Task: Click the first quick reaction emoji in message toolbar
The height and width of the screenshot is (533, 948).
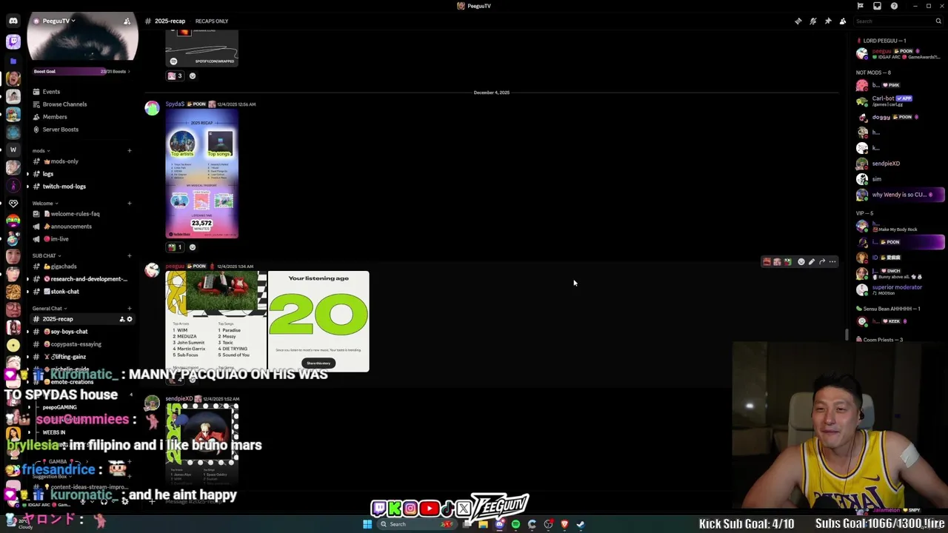Action: (x=767, y=261)
